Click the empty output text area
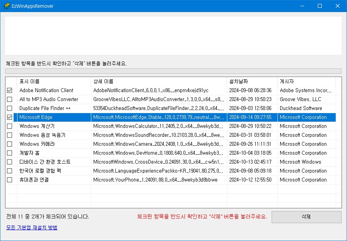347x241 pixels. point(173,36)
